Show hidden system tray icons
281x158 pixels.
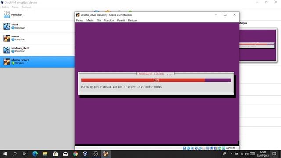[231, 154]
